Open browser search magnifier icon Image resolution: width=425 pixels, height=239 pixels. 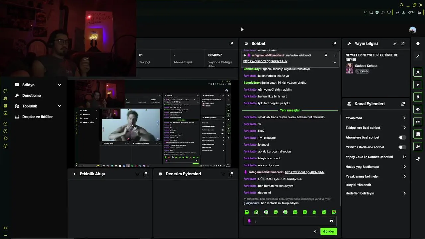pyautogui.click(x=401, y=5)
